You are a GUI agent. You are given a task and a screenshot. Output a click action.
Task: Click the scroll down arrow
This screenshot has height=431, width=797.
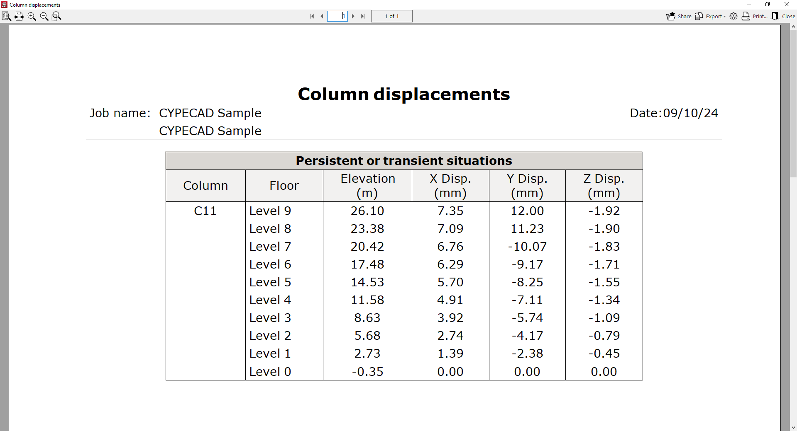pos(793,428)
